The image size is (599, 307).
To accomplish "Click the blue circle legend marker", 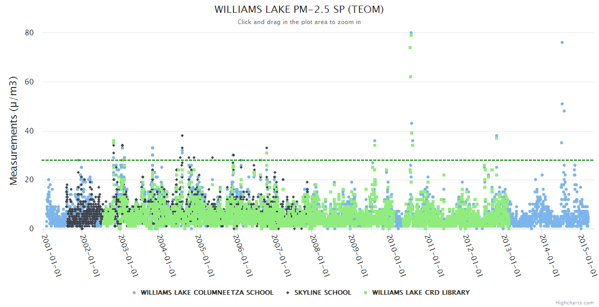I will pos(135,293).
